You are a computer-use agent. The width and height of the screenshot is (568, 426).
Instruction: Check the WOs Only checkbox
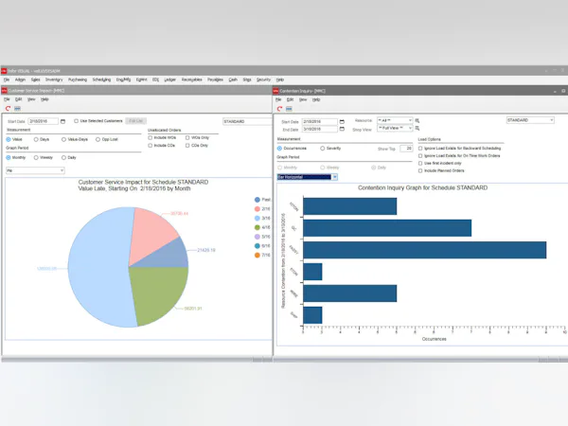pos(187,137)
